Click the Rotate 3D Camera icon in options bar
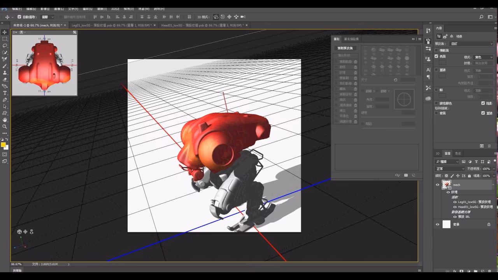The height and width of the screenshot is (280, 498). coord(216,17)
